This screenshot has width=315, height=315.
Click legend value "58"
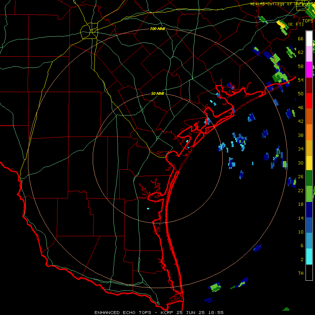coord(301,66)
